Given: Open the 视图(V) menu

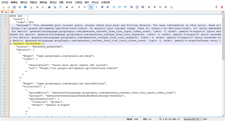Looking at the screenshot, I should click(34, 2).
